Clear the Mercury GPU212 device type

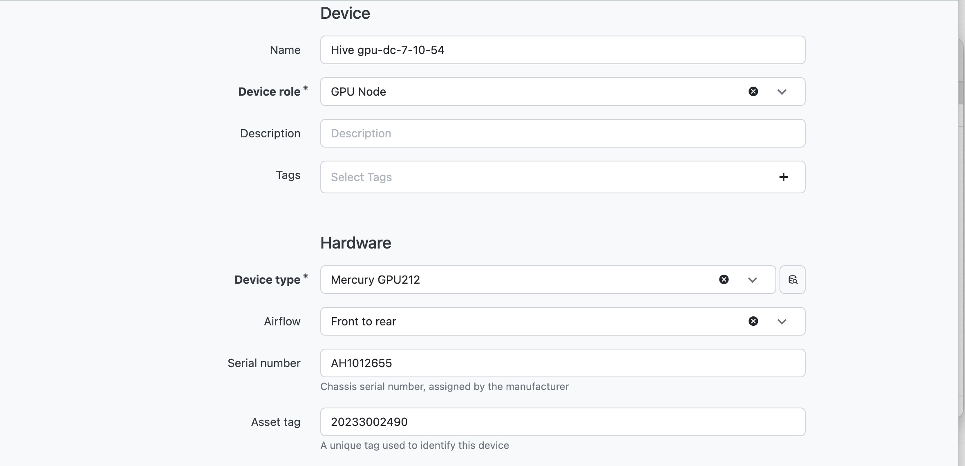click(x=724, y=280)
